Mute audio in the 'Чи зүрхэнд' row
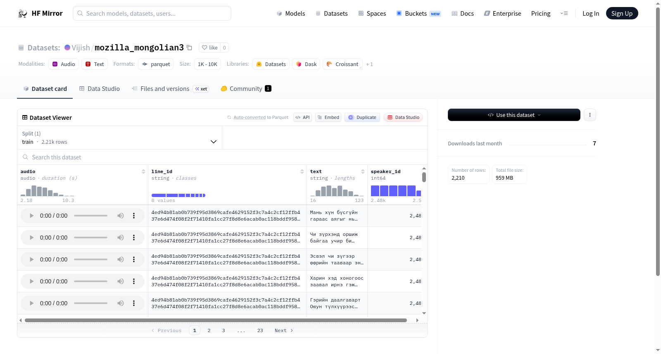Image resolution: width=661 pixels, height=354 pixels. click(121, 238)
